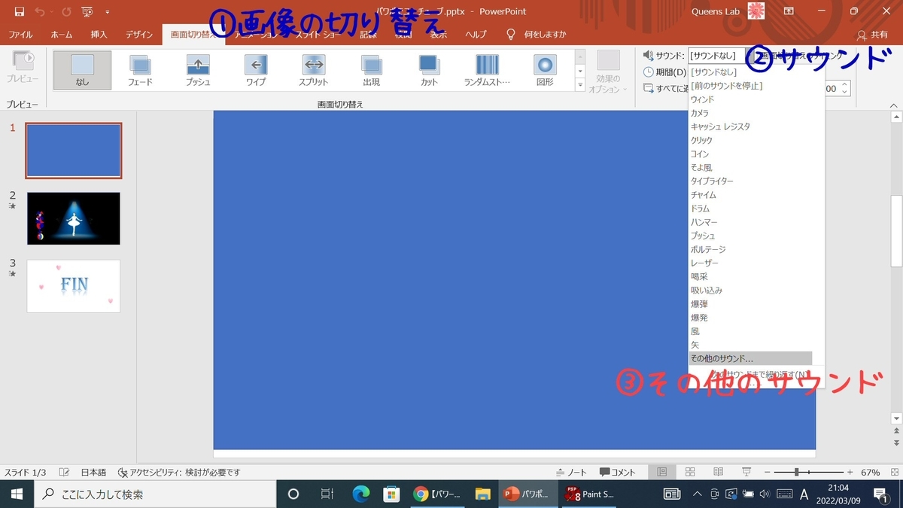
Task: Start slideshow from the status bar icon
Action: [746, 471]
